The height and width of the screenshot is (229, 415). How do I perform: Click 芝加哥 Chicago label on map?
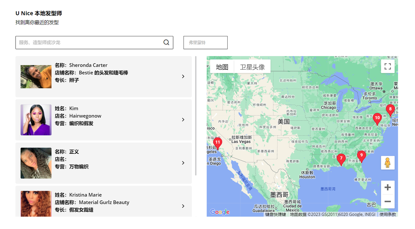[328, 105]
